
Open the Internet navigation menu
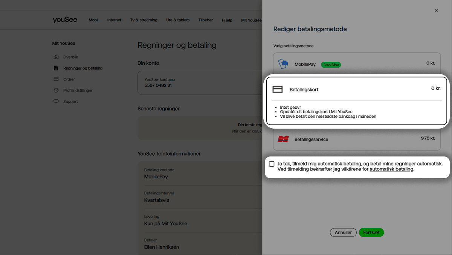point(114,20)
